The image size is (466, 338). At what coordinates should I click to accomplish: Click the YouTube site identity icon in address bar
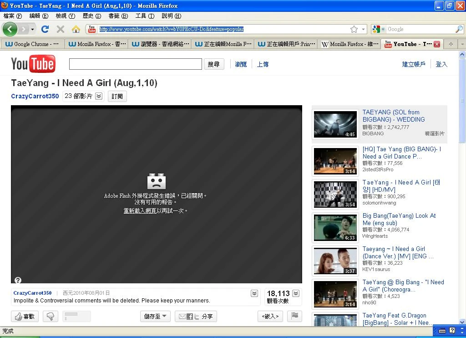92,29
